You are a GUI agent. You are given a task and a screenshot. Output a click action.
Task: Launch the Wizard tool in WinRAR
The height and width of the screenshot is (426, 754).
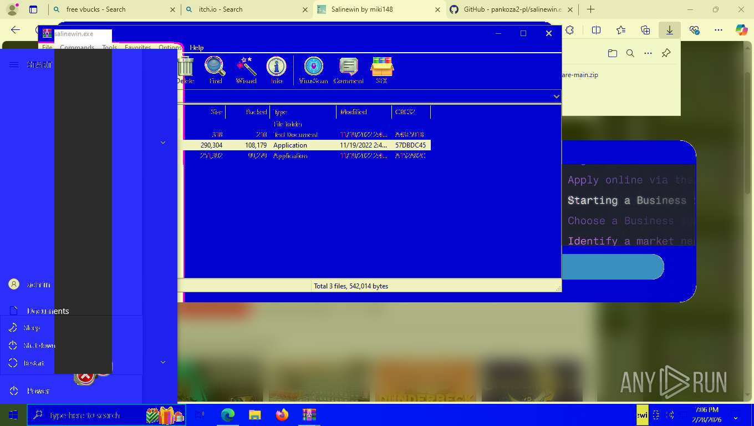point(246,70)
